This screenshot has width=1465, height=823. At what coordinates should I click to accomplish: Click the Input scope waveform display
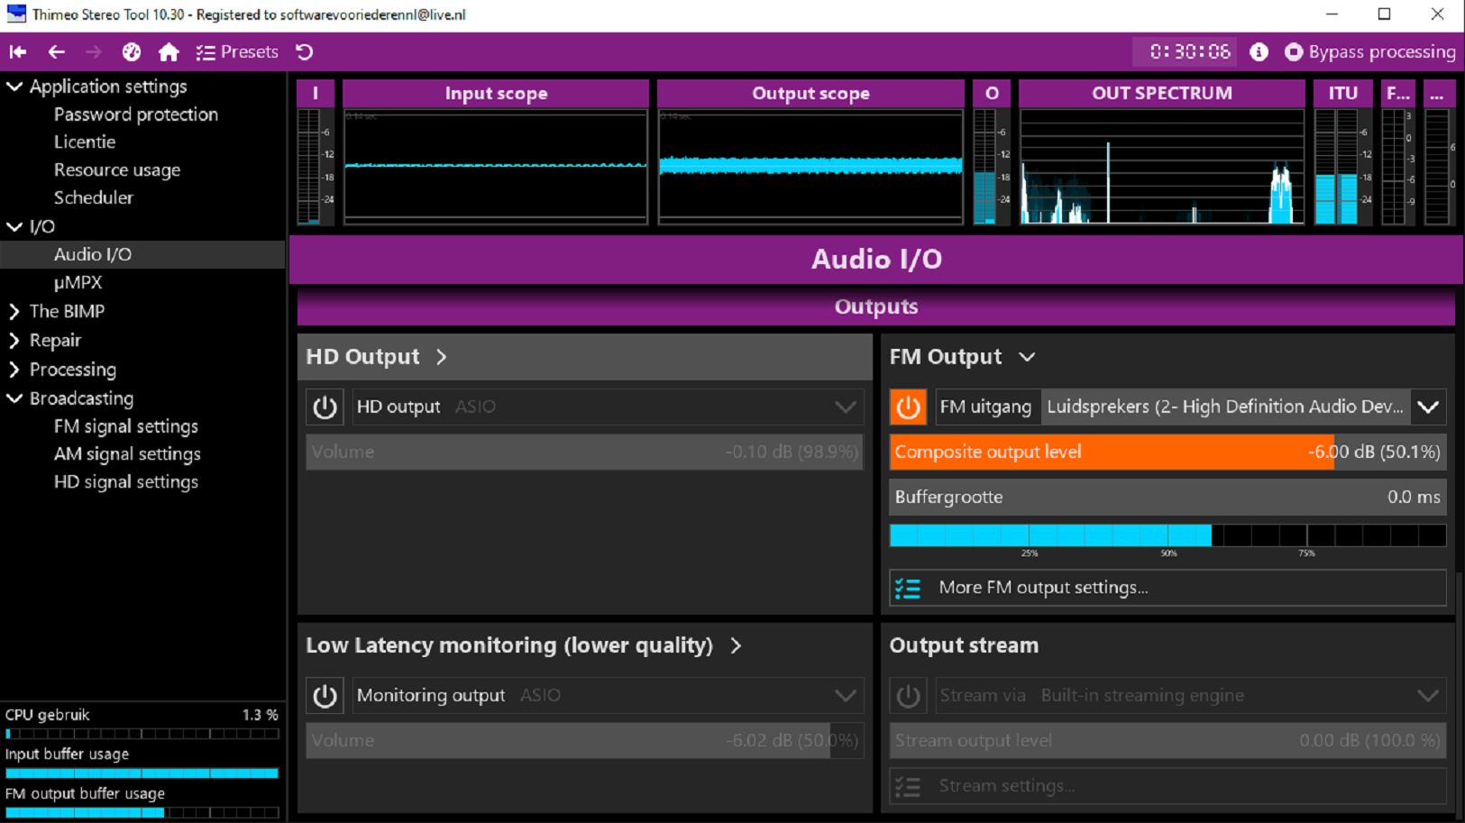pos(496,166)
